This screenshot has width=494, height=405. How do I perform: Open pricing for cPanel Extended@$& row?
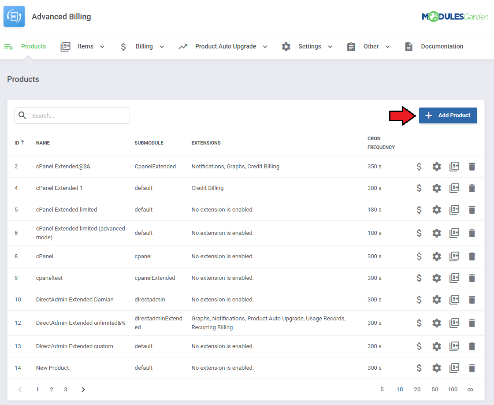pyautogui.click(x=419, y=167)
